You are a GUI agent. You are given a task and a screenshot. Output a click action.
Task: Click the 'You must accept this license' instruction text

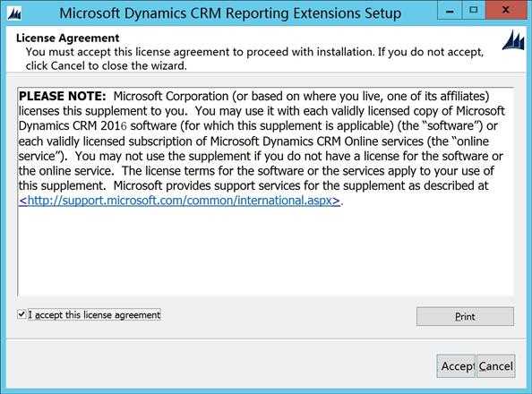click(254, 52)
